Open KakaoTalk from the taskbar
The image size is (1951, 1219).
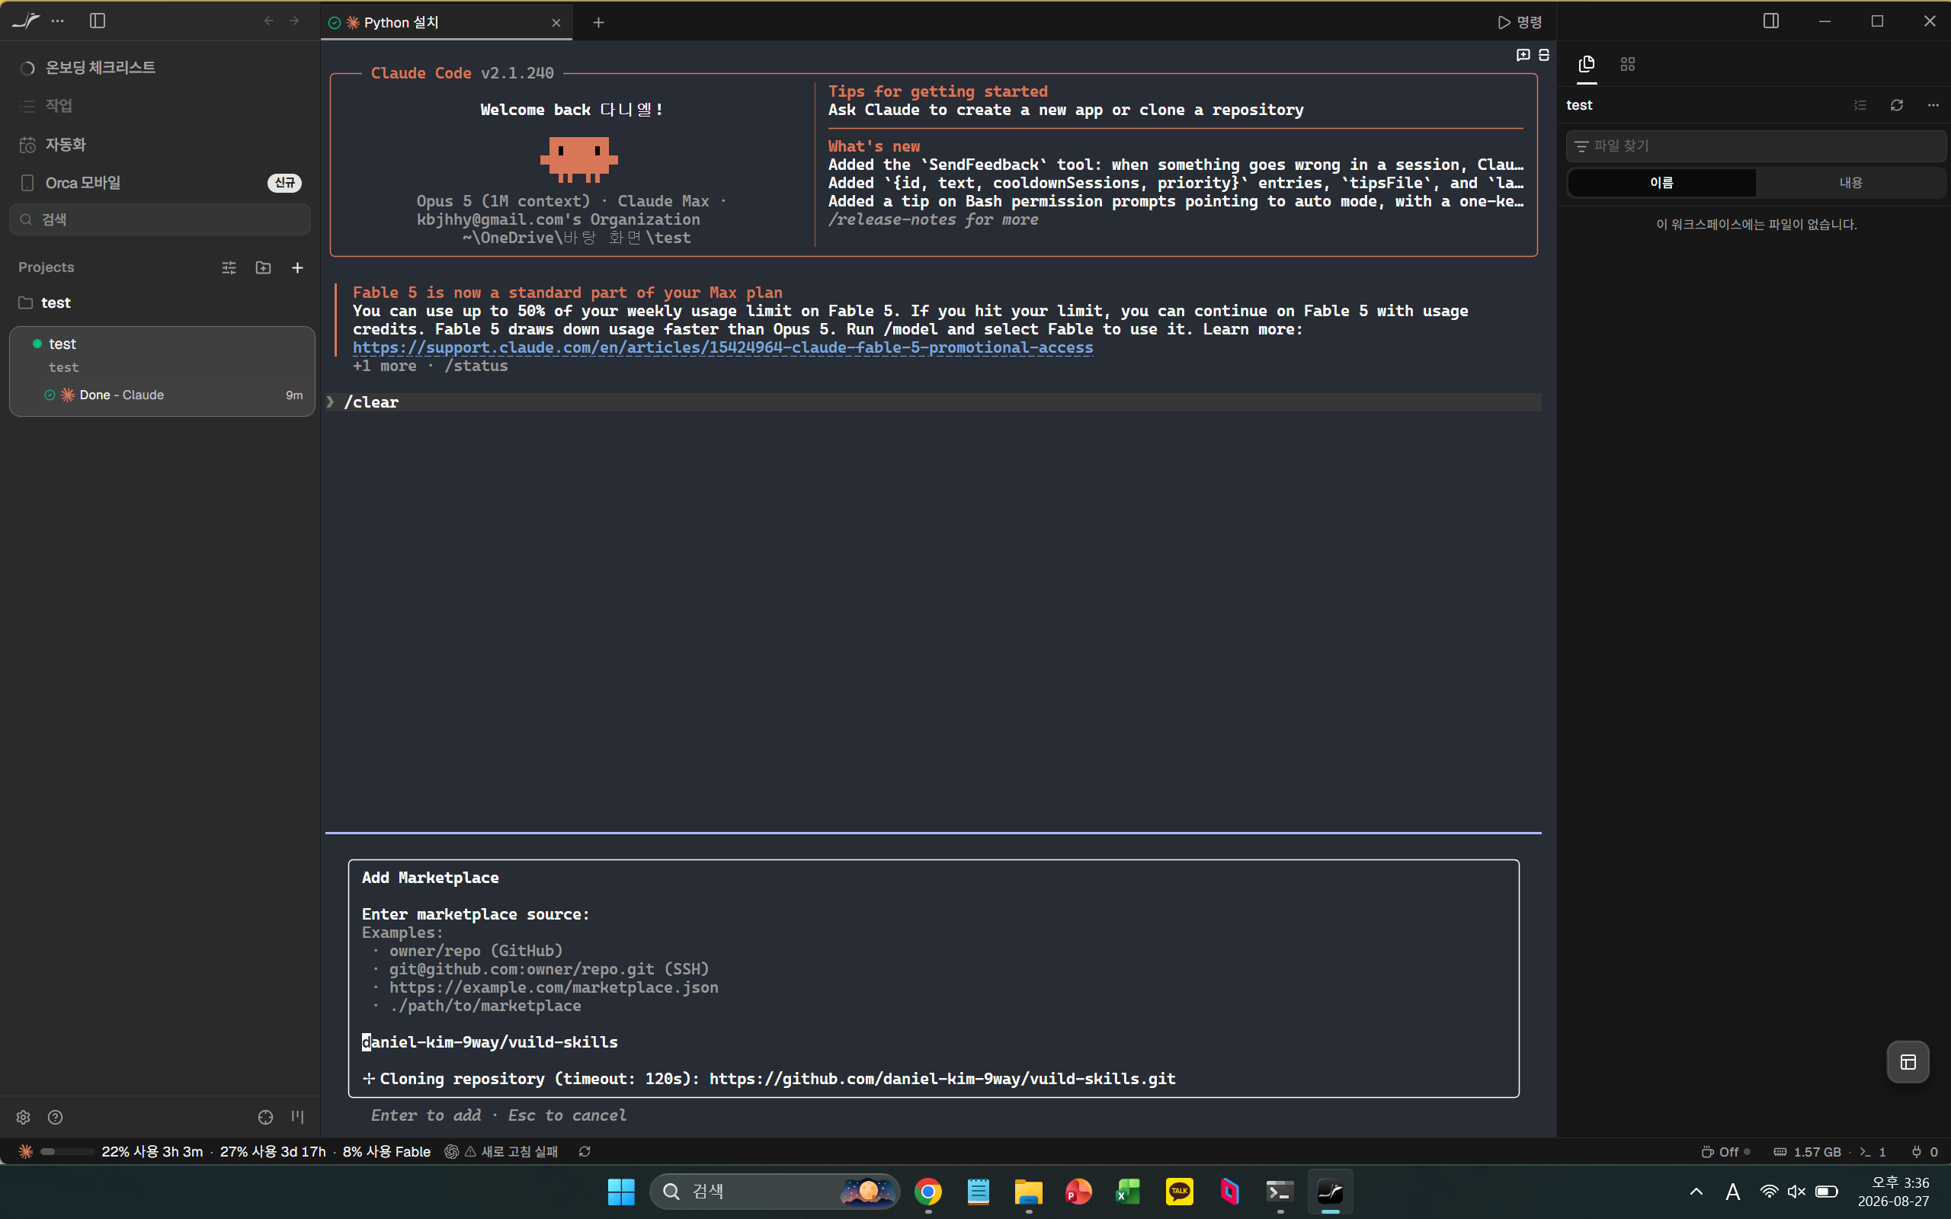1180,1192
